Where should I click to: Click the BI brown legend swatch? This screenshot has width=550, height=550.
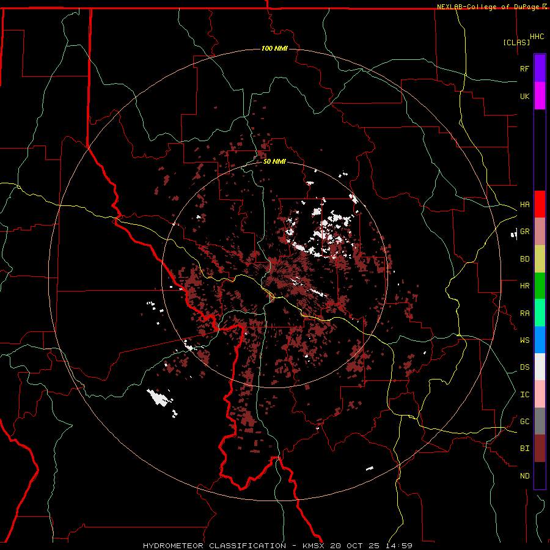pyautogui.click(x=540, y=449)
